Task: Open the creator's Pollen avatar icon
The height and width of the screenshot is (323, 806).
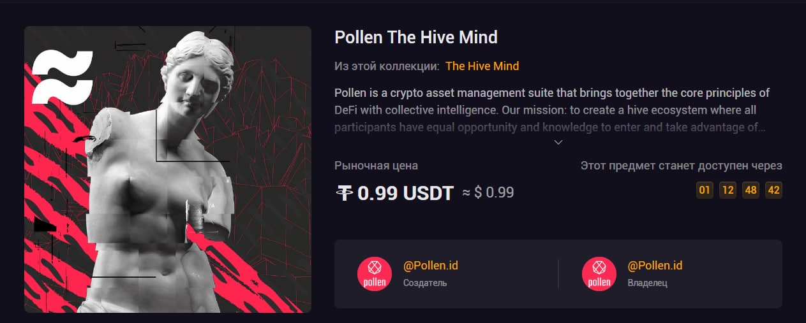Action: [374, 274]
